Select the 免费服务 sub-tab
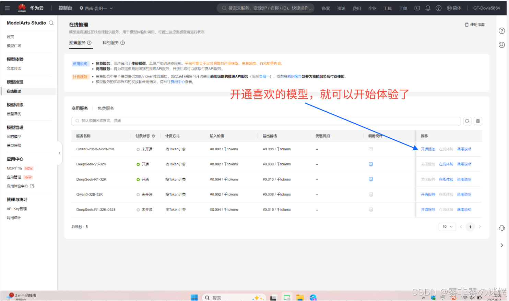Screen dimensions: 509x301 pos(106,108)
